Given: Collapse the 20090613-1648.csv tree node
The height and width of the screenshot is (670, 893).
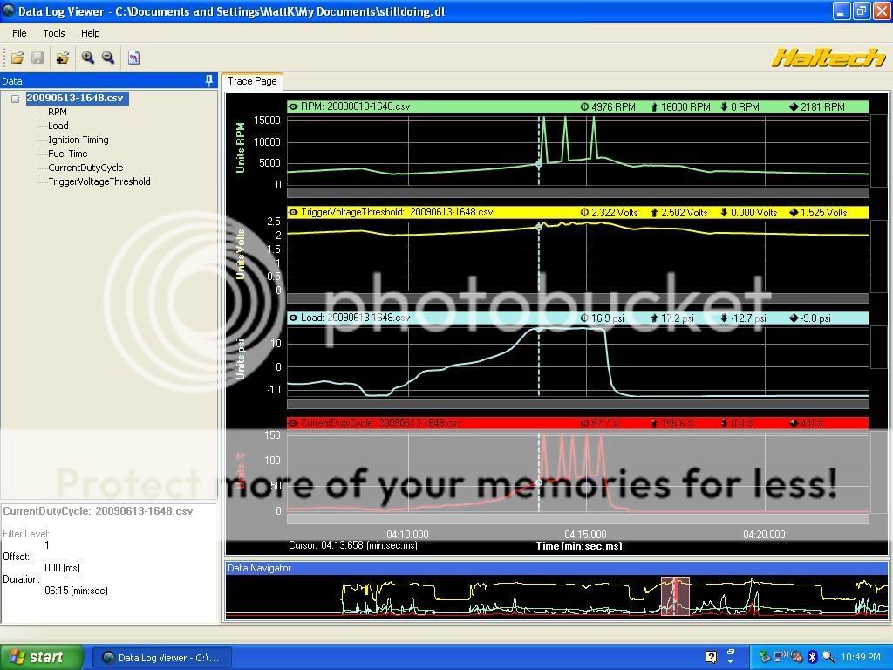Looking at the screenshot, I should pyautogui.click(x=14, y=98).
